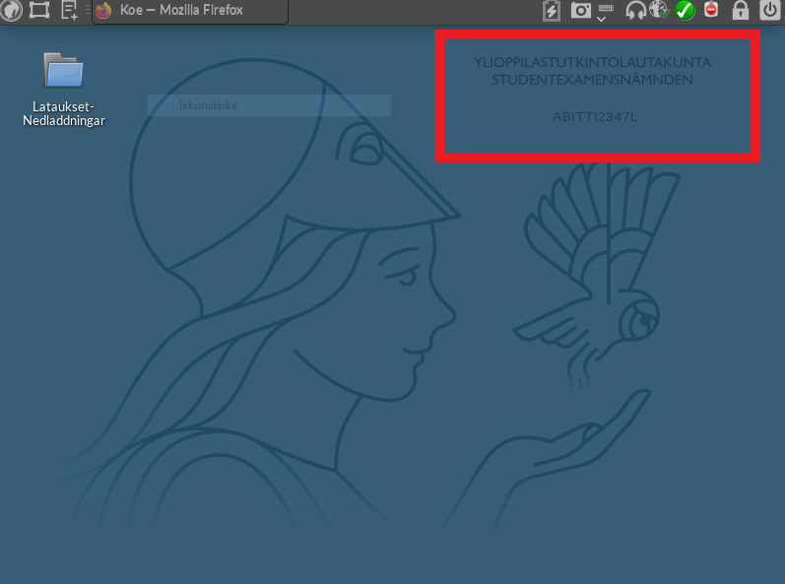The width and height of the screenshot is (785, 584).
Task: Click the panel drag handle before Firefox
Action: [88, 11]
